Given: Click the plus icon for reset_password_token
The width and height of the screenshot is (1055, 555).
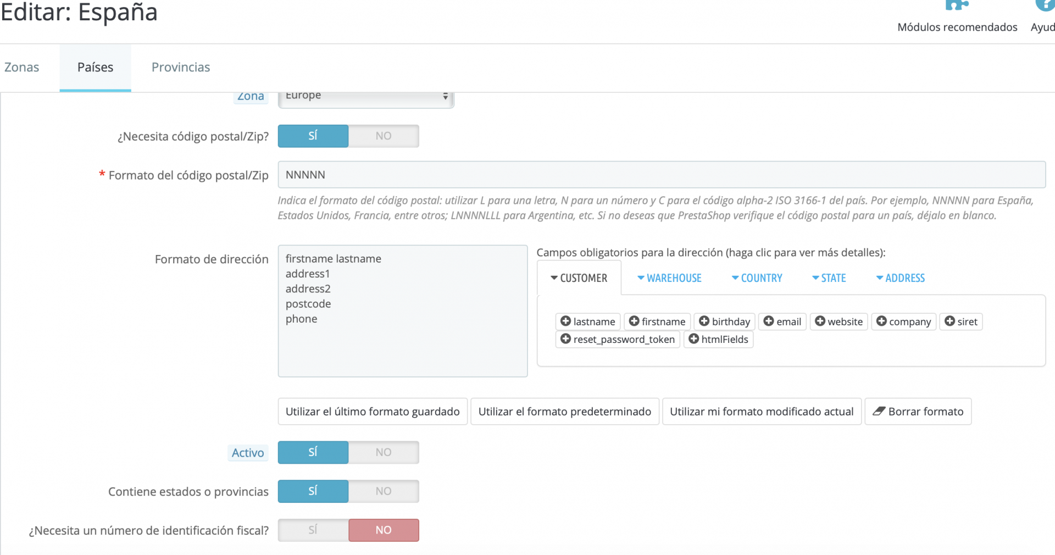Looking at the screenshot, I should tap(565, 339).
